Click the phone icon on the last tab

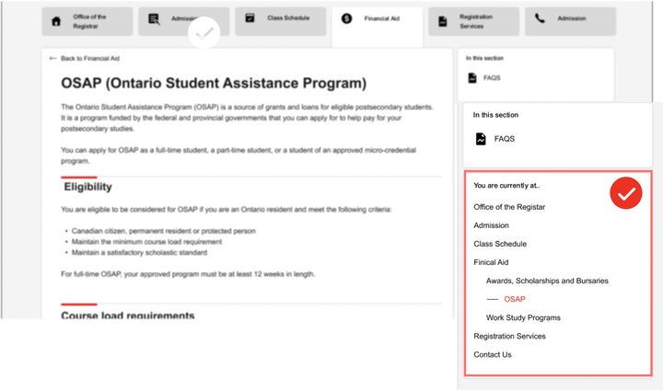540,18
